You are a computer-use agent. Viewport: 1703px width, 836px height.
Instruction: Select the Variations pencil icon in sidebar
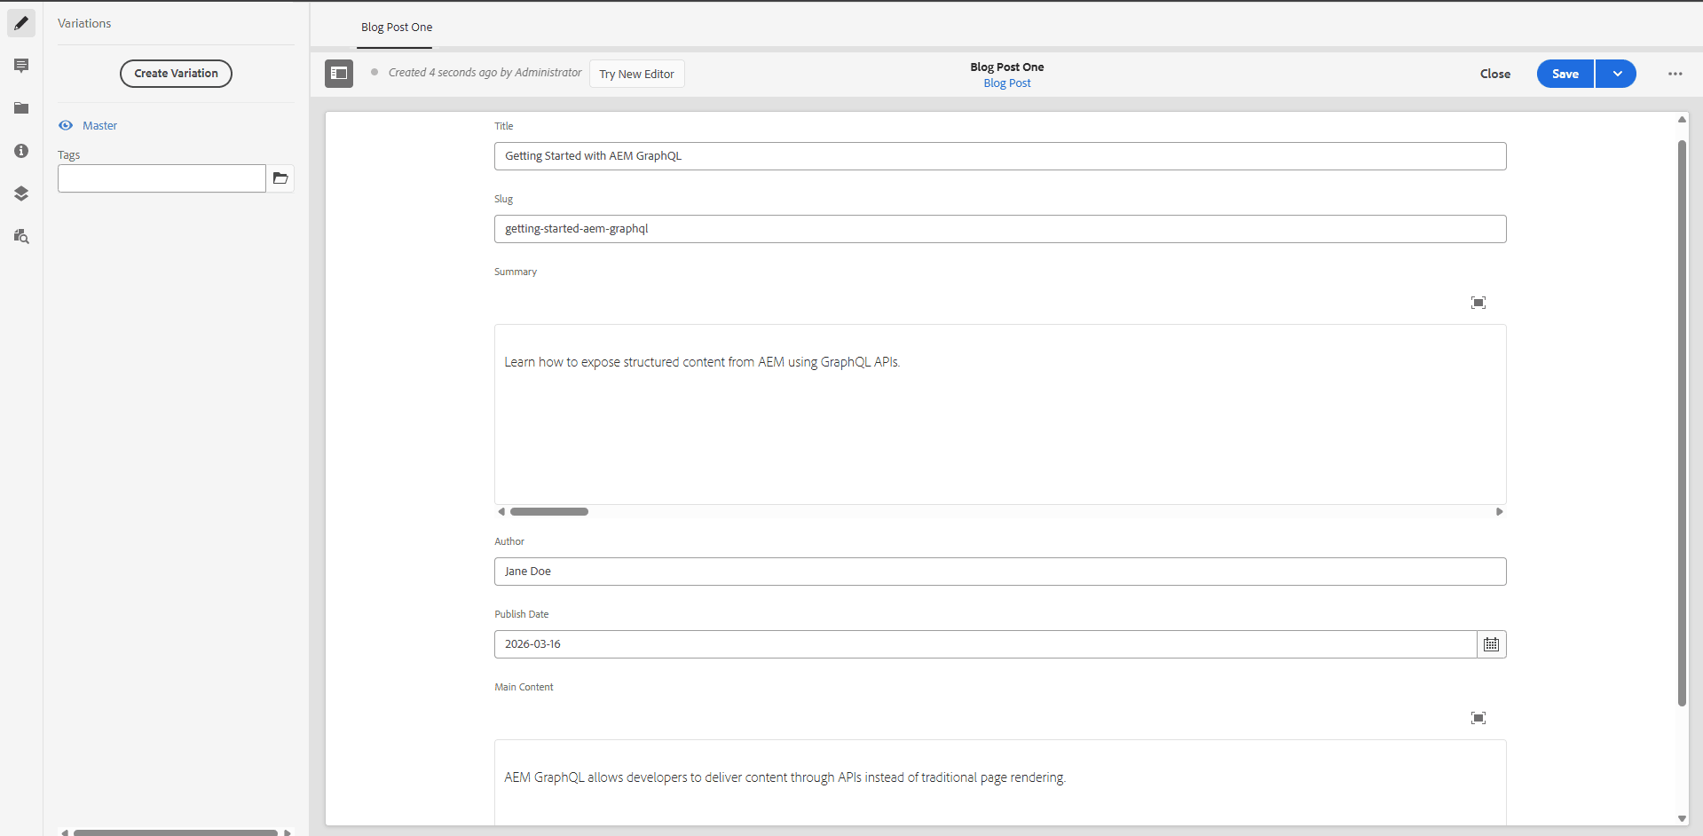[x=21, y=23]
